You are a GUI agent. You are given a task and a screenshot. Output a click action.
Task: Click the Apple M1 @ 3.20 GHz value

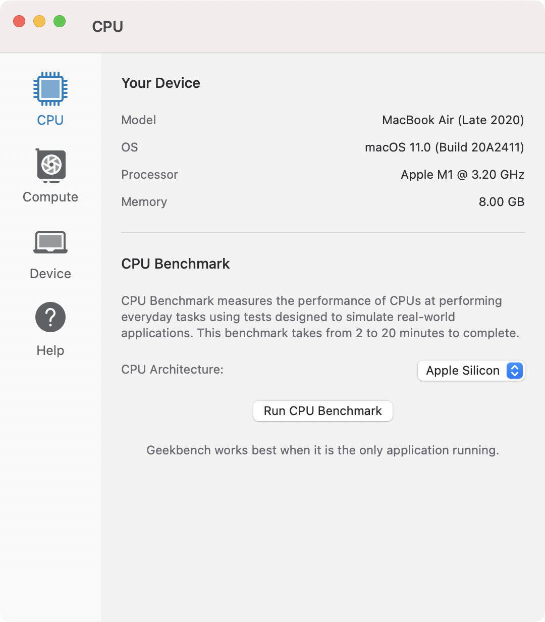point(463,175)
